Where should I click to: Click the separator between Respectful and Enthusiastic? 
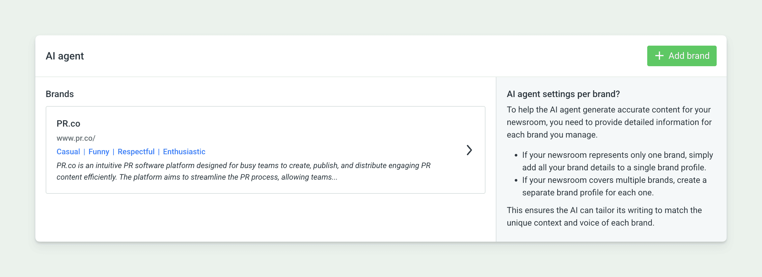[x=159, y=152]
